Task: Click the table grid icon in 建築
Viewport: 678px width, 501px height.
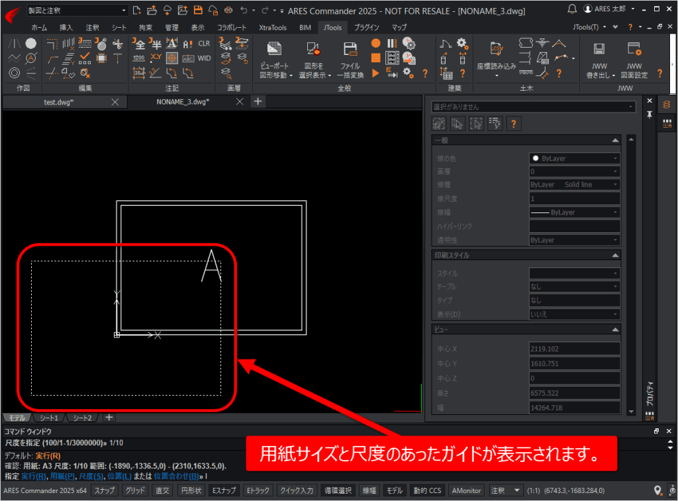Action: tap(446, 73)
